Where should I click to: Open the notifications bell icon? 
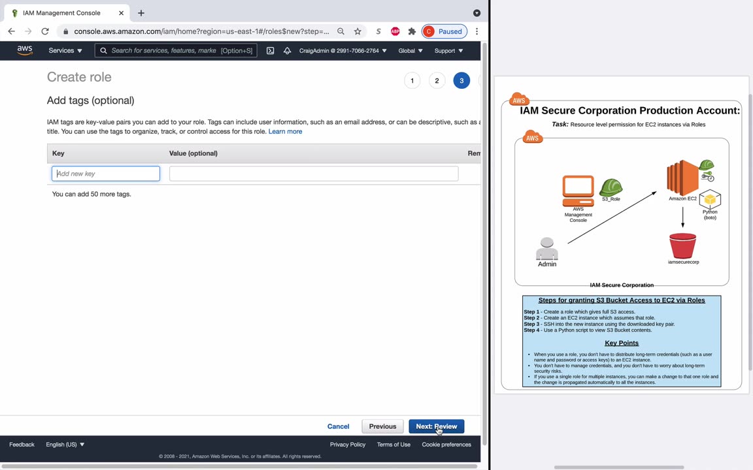287,50
